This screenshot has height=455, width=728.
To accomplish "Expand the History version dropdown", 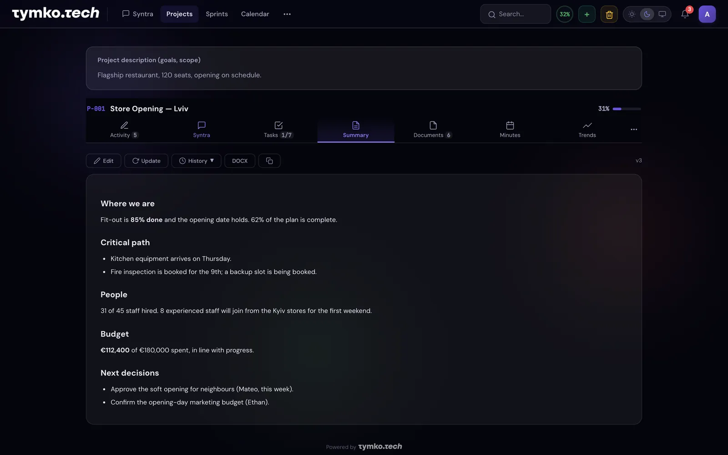I will tap(196, 161).
